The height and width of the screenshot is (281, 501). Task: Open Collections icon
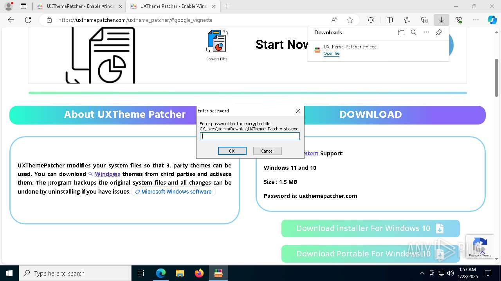(x=424, y=20)
